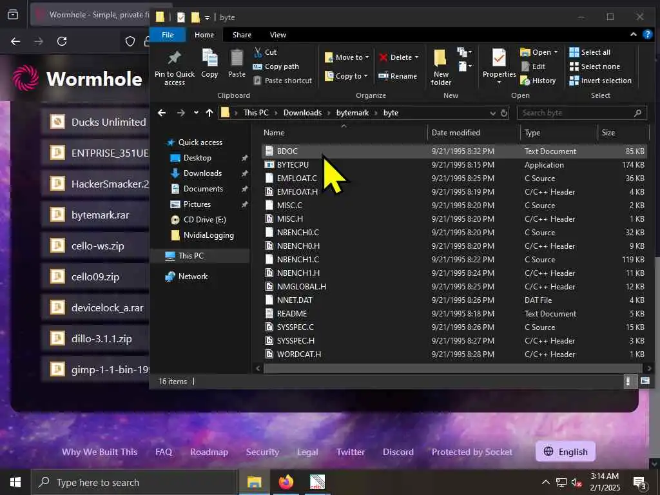Show hidden system tray icons

point(545,482)
